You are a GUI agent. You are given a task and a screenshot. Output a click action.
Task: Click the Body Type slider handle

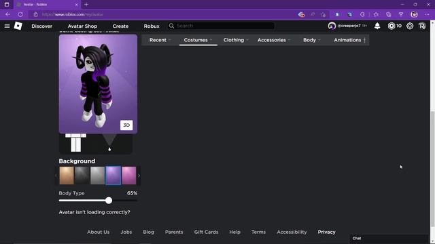pos(109,201)
